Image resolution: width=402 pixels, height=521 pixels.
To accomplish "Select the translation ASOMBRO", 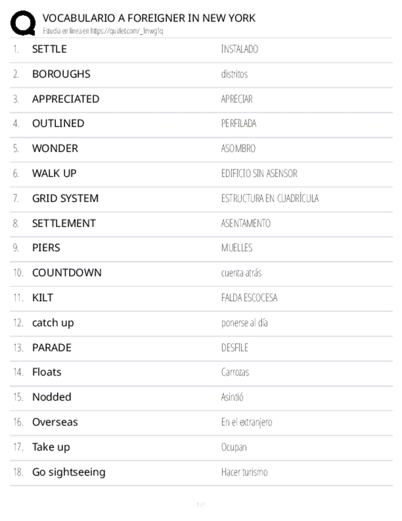I will tap(238, 149).
